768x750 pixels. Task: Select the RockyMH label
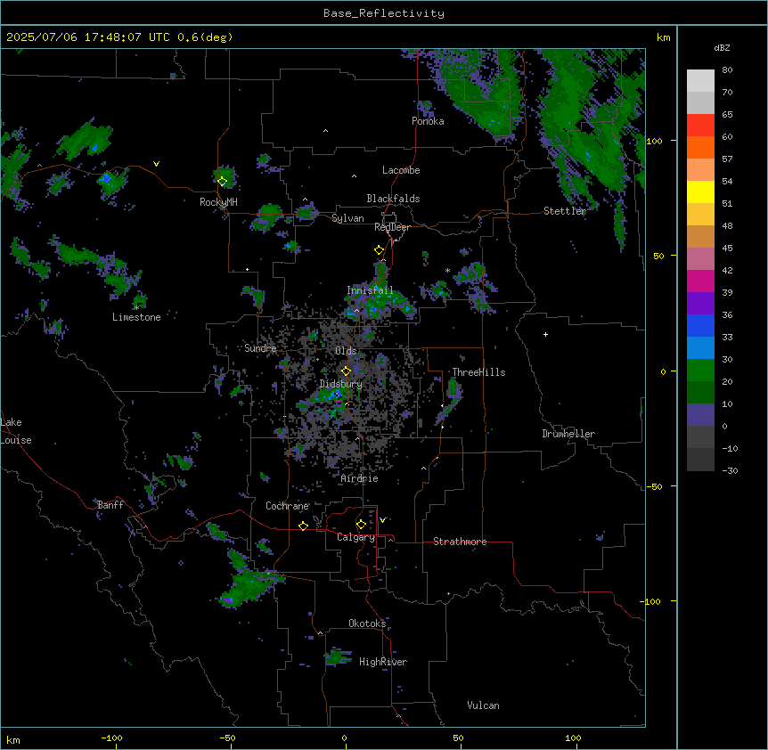pos(218,202)
